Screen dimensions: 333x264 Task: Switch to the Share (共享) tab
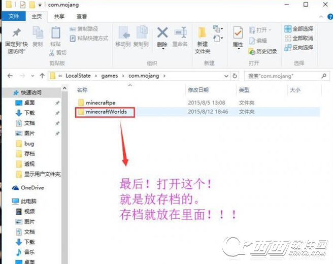59,17
